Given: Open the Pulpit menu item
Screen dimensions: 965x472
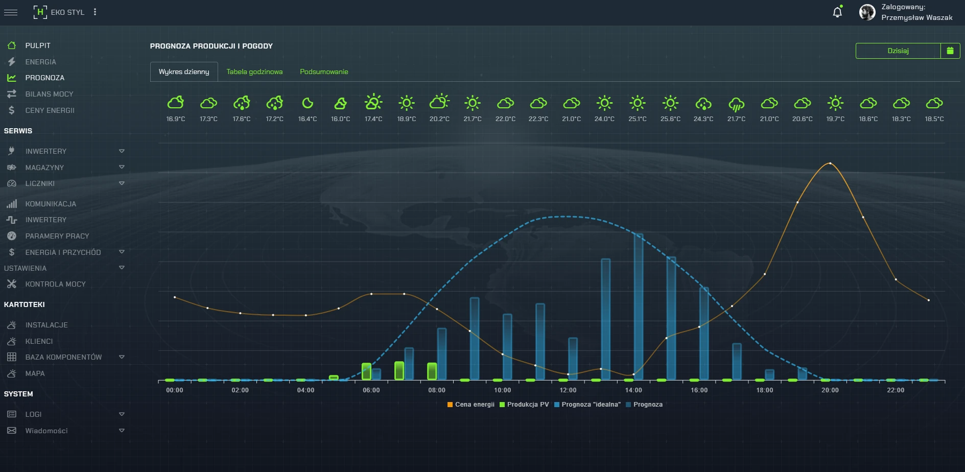Looking at the screenshot, I should [38, 45].
